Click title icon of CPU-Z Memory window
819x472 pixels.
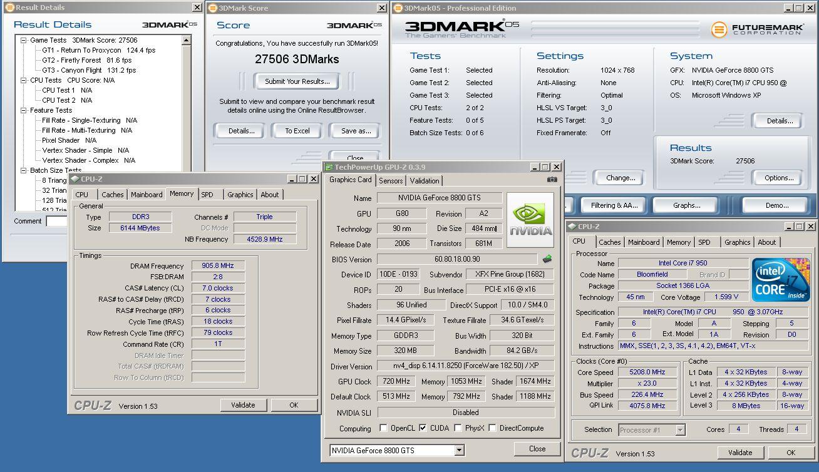tap(75, 178)
